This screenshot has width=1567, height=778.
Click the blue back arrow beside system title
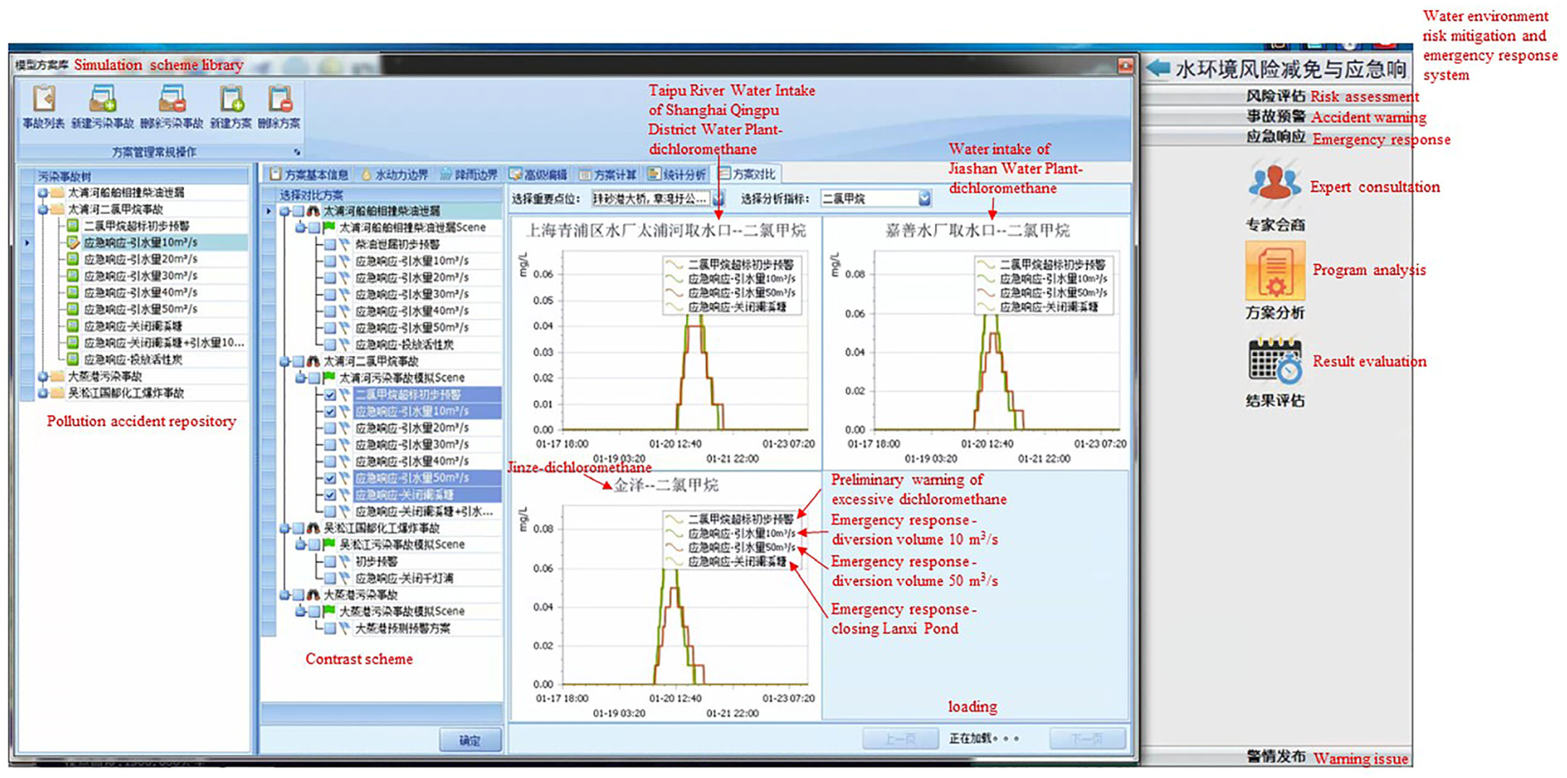[1158, 68]
